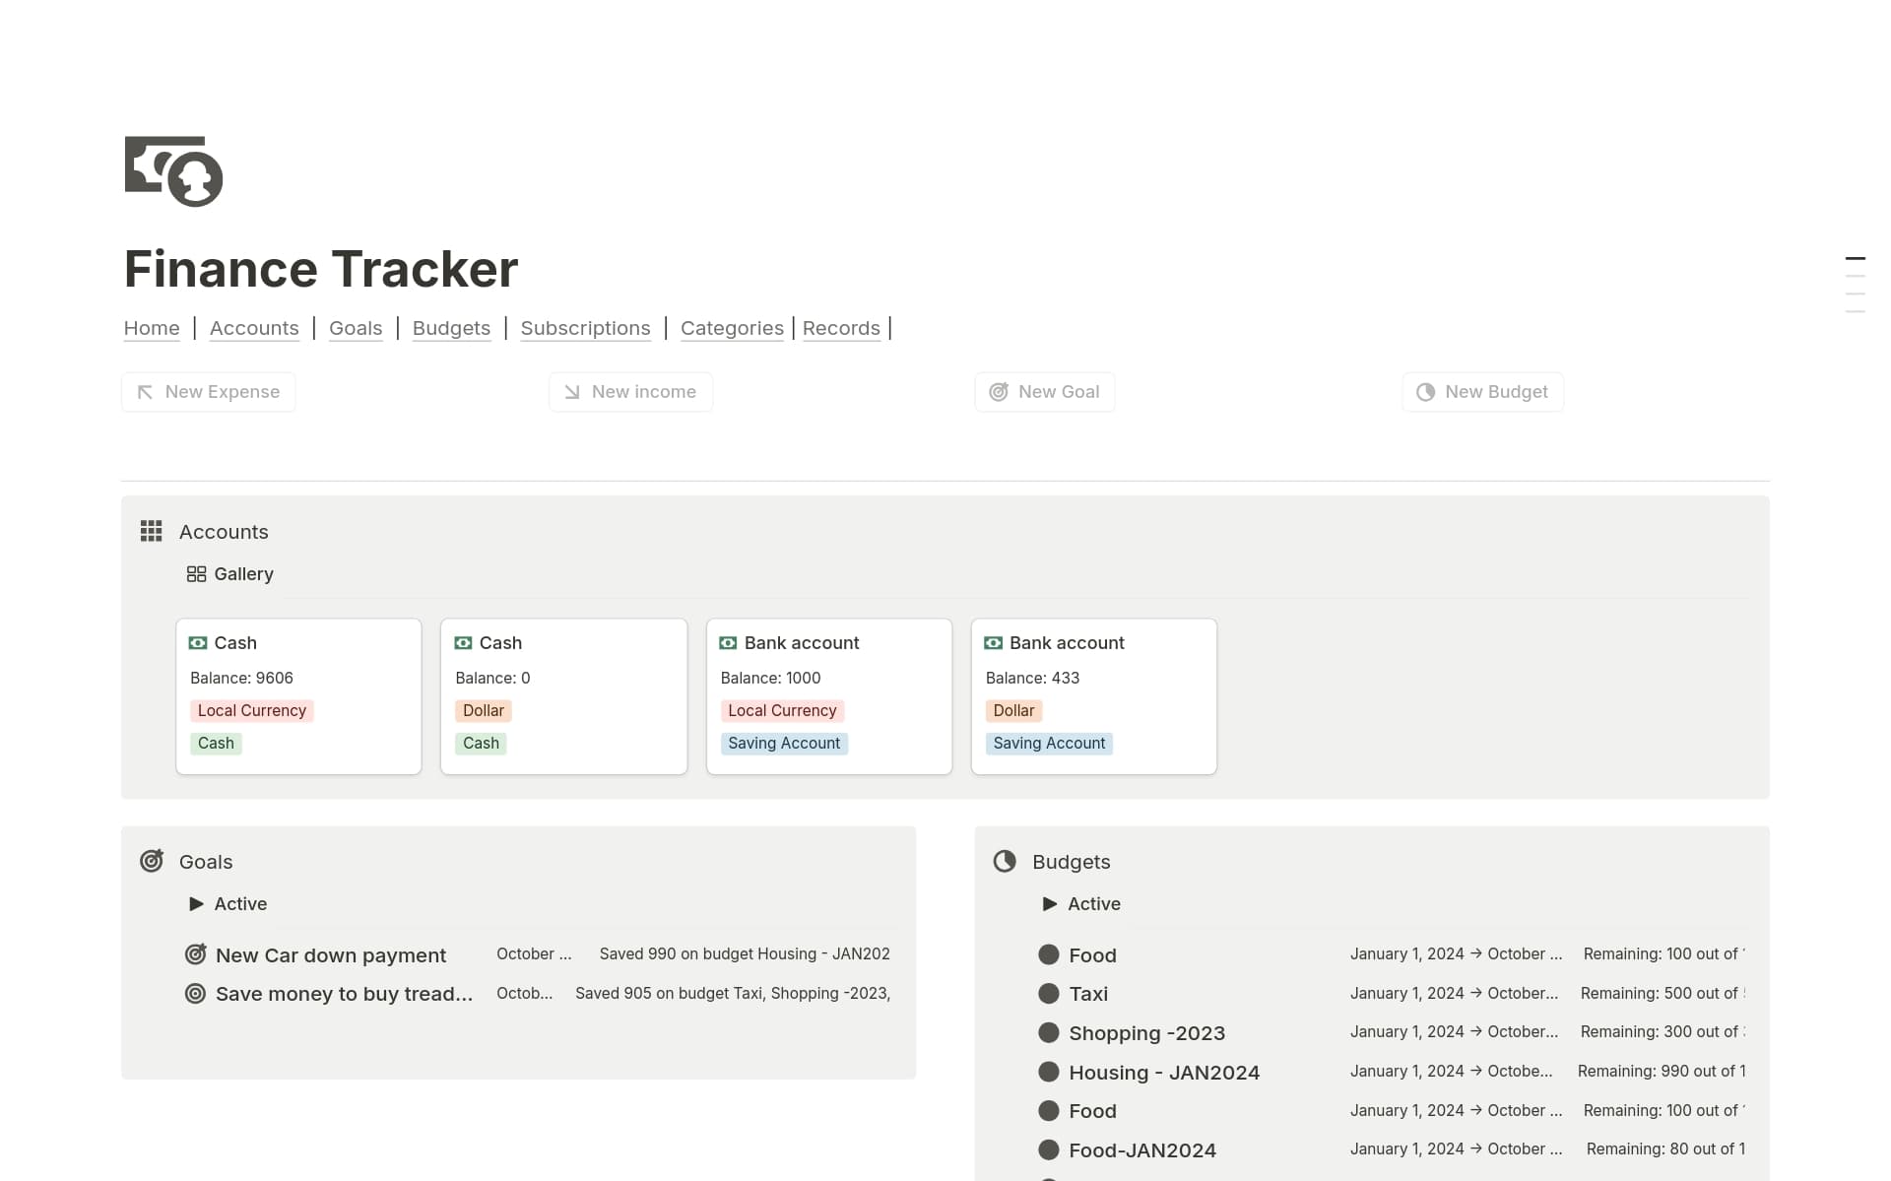Go to the Home navigation link

[152, 328]
